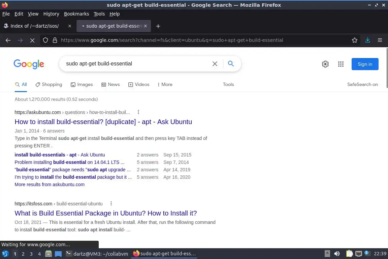Open Problem installing build-essential on 14.04.1 link

[69, 162]
